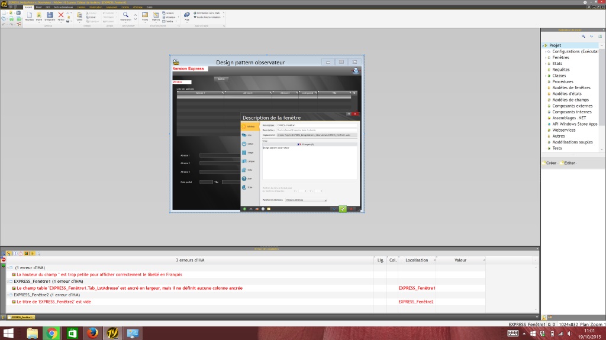Expand the Etats node in project tree
The height and width of the screenshot is (340, 606).
[546, 64]
